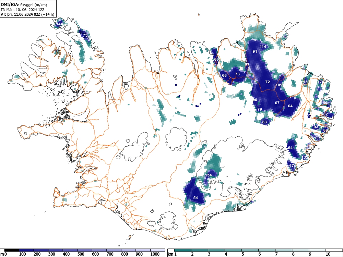The image size is (343, 257).
Task: Click the '100' tick label on the metre legend
Action: click(x=23, y=254)
